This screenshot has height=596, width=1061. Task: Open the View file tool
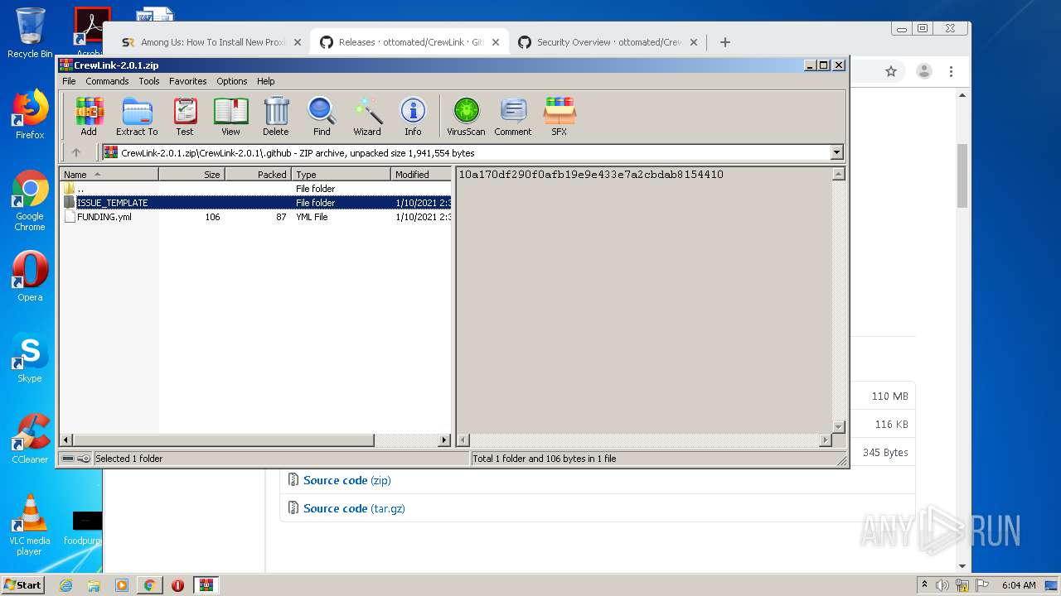tap(230, 117)
